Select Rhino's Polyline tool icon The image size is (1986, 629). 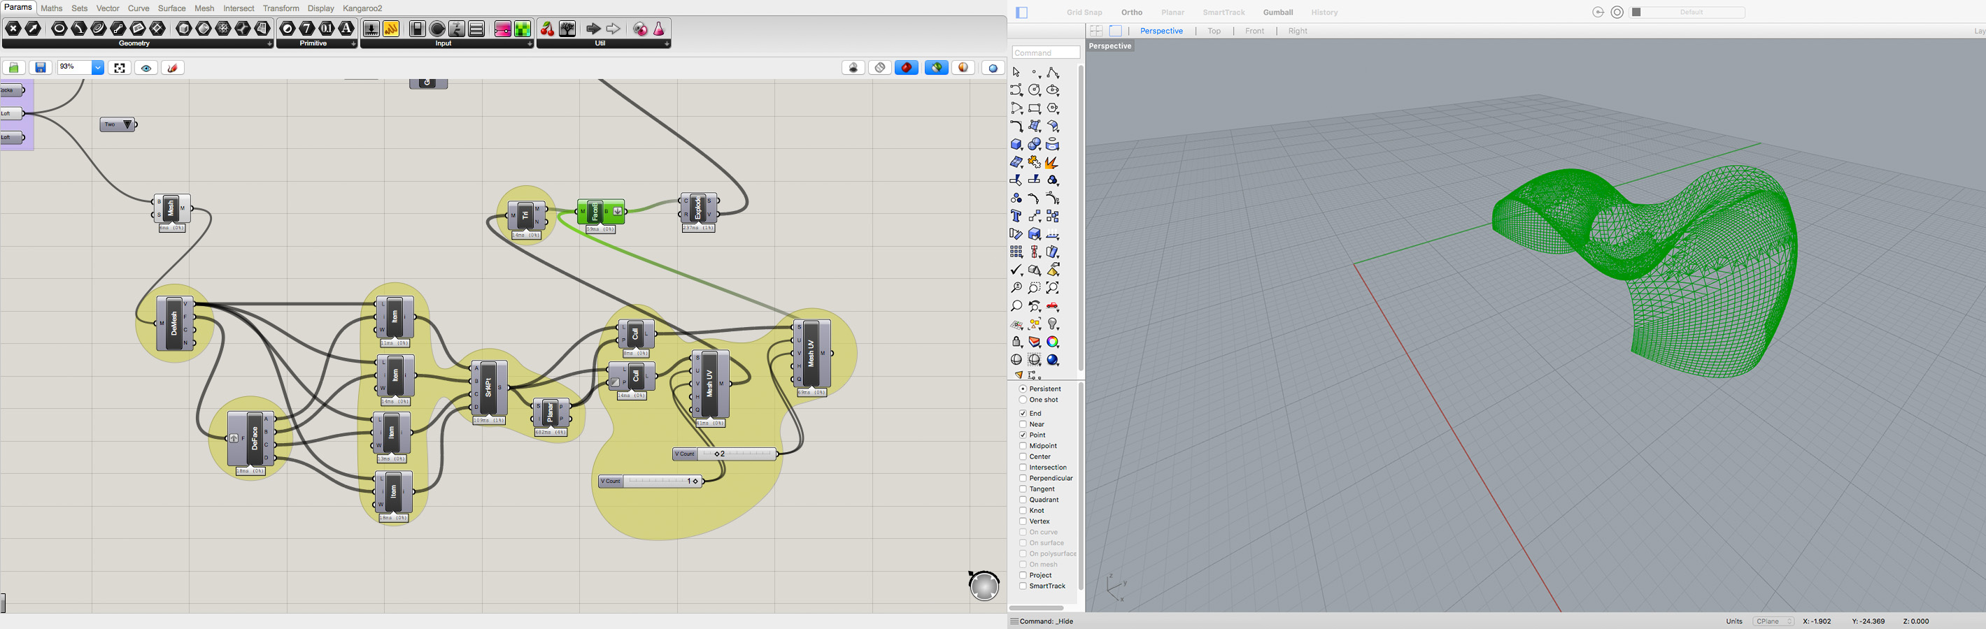[x=1053, y=73]
